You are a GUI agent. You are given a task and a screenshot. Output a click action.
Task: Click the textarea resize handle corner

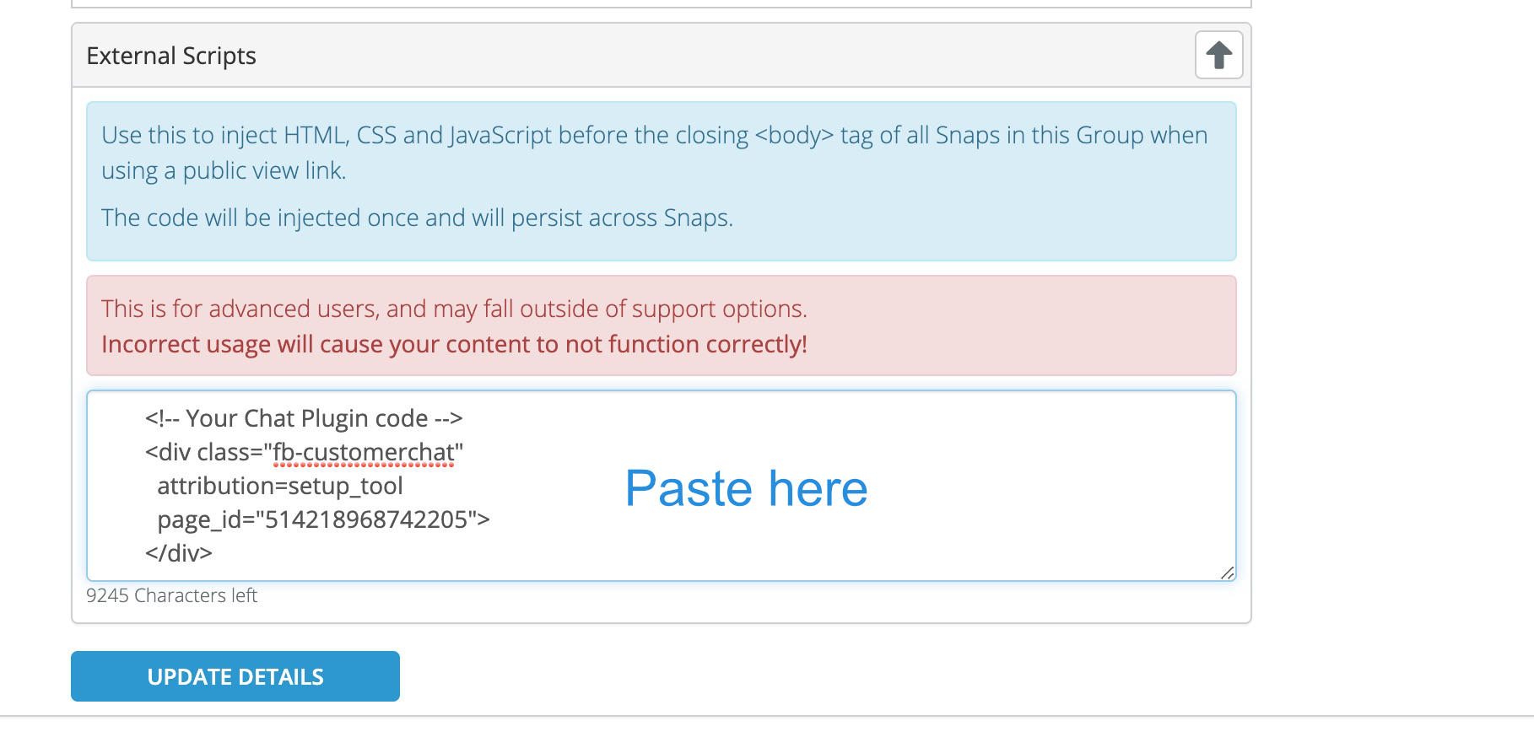click(x=1228, y=573)
